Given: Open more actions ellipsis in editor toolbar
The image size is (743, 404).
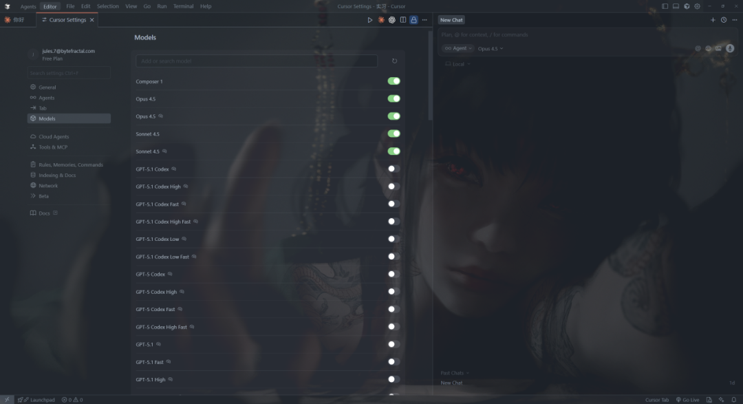Looking at the screenshot, I should [424, 20].
